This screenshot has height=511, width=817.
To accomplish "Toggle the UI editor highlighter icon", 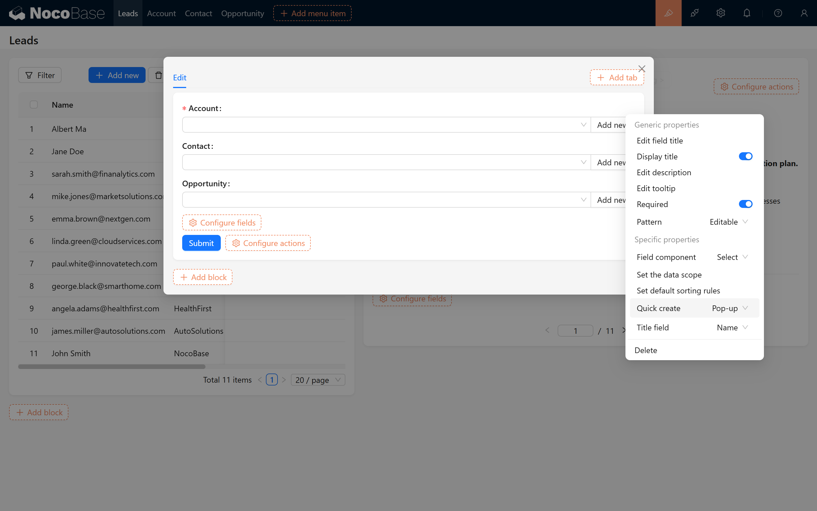I will pos(668,13).
